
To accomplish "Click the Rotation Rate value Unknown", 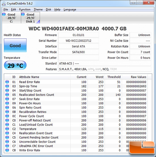I will (140, 46).
